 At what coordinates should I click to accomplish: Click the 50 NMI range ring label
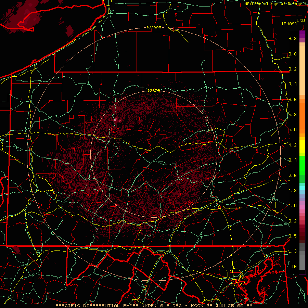[x=154, y=90]
